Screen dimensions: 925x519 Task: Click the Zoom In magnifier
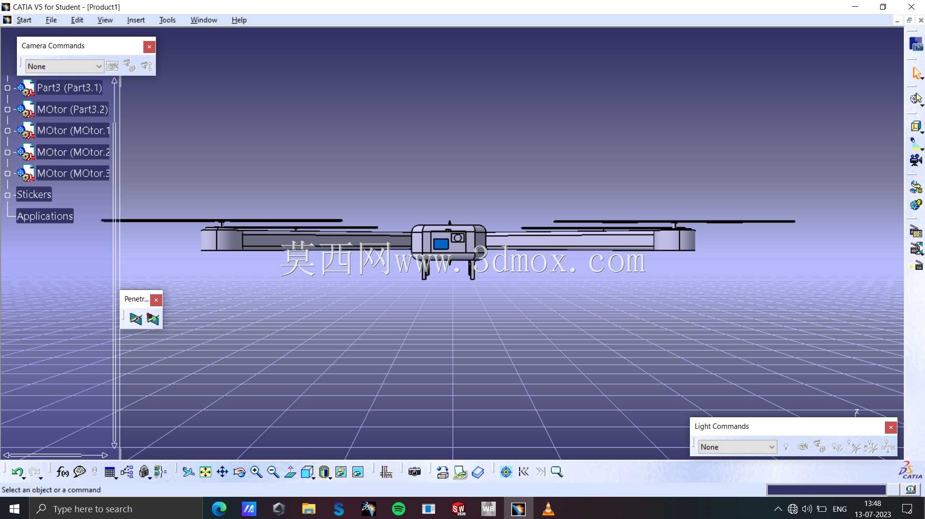pos(256,472)
